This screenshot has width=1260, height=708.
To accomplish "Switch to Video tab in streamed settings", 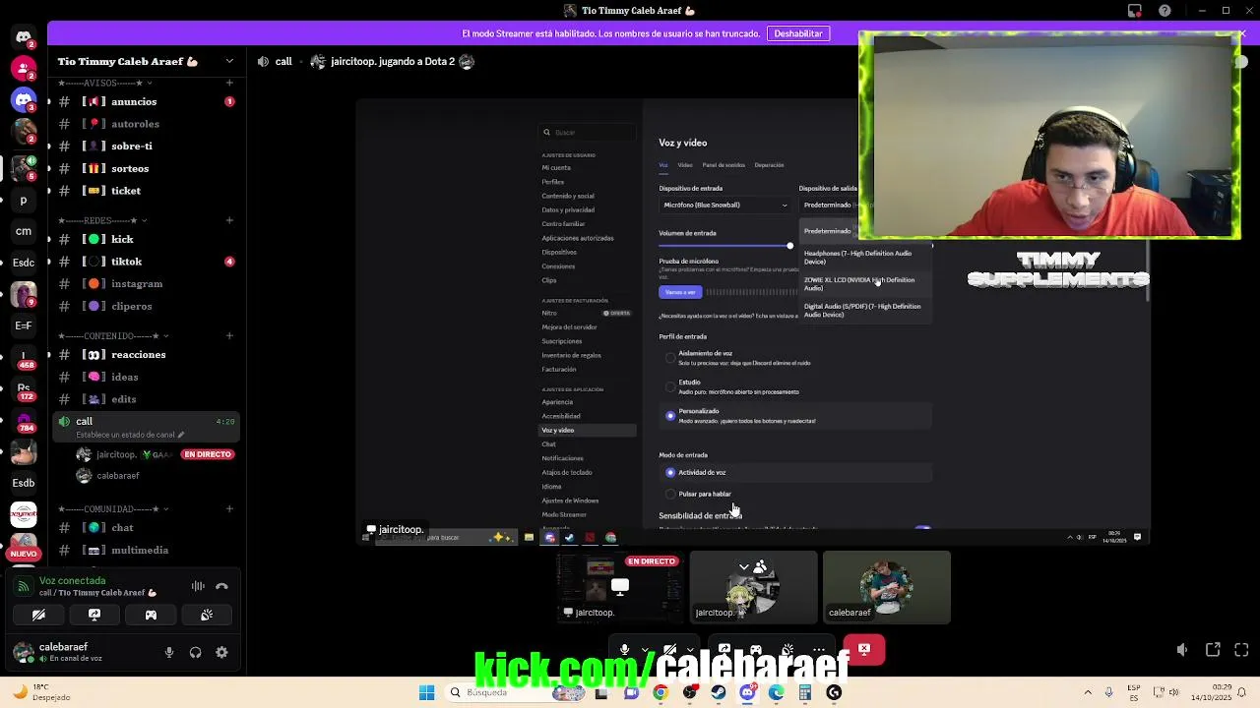I will [x=685, y=165].
